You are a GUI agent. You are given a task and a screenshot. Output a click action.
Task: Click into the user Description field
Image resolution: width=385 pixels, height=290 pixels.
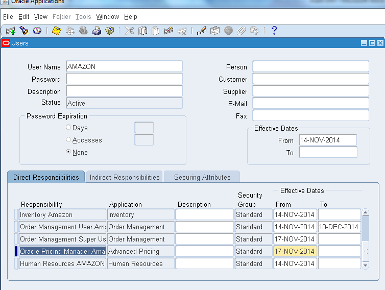pyautogui.click(x=124, y=91)
